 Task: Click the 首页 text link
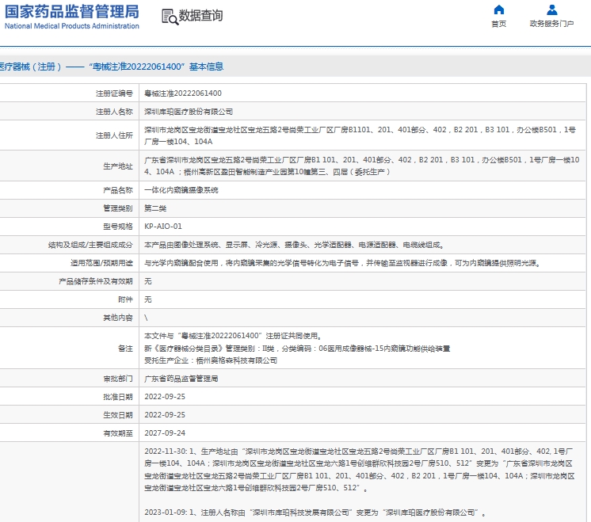tap(498, 24)
